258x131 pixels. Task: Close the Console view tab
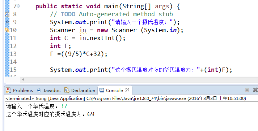[x=127, y=90]
